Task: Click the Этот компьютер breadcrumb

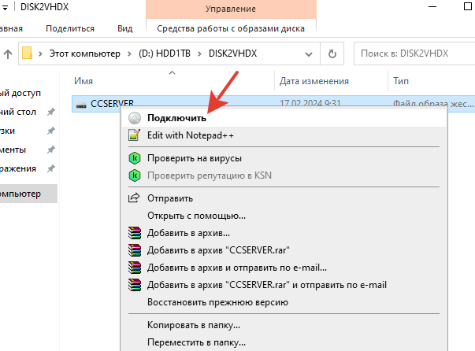Action: [x=85, y=54]
